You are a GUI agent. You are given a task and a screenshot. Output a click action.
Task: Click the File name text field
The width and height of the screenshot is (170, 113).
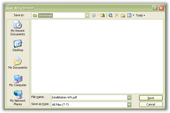(89, 97)
